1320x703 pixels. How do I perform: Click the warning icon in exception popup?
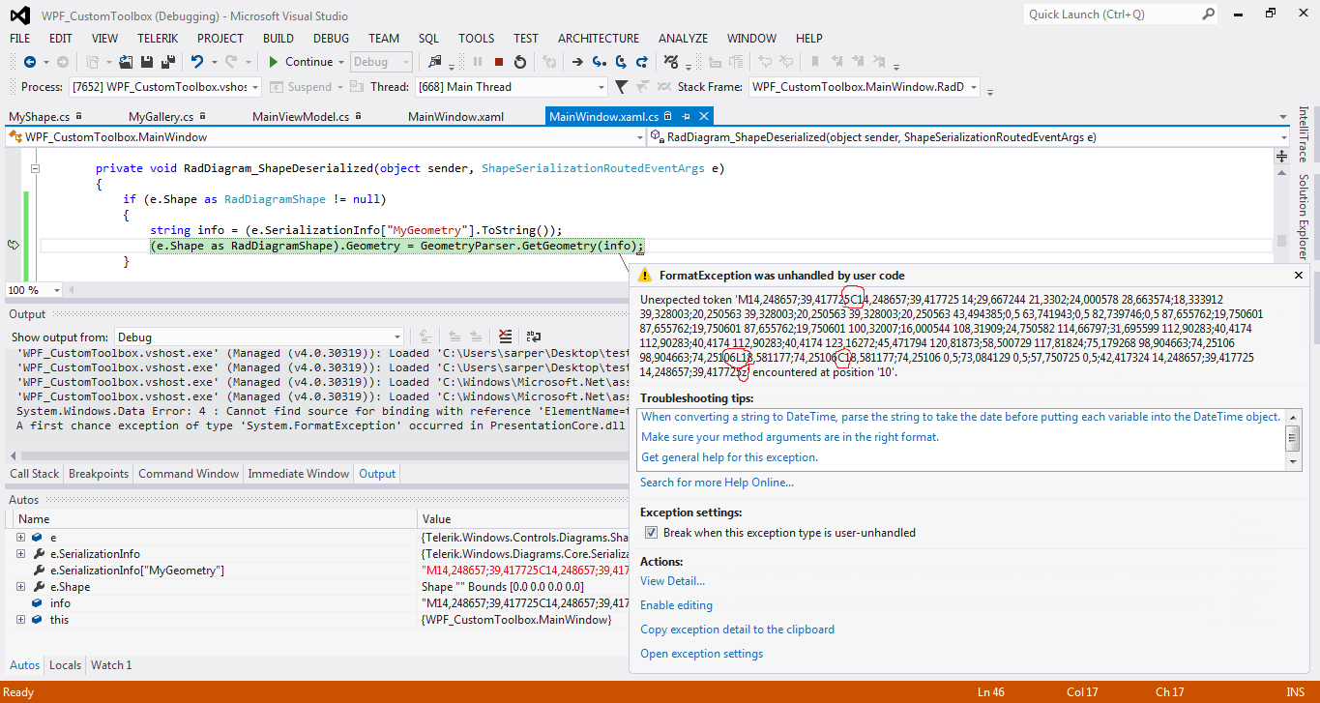pyautogui.click(x=646, y=276)
